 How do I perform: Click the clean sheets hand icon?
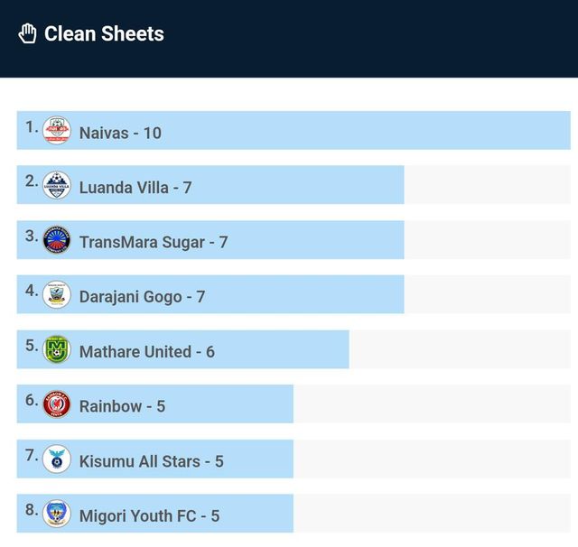(27, 34)
